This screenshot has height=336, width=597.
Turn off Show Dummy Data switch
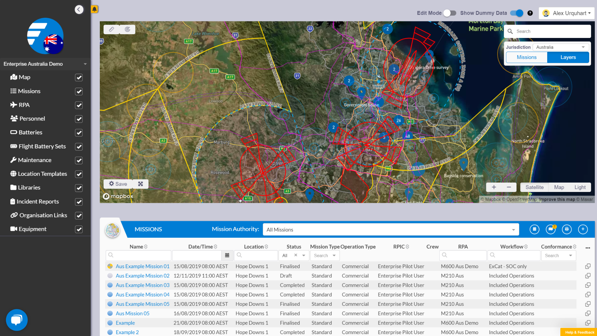tap(517, 13)
